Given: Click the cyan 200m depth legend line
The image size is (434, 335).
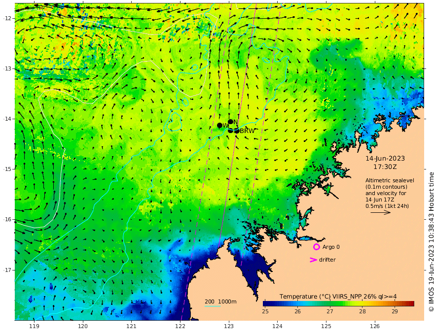Looking at the screenshot, I should [x=213, y=306].
